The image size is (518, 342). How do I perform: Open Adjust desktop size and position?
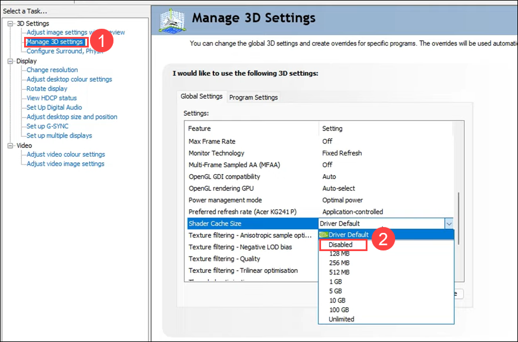pyautogui.click(x=72, y=117)
